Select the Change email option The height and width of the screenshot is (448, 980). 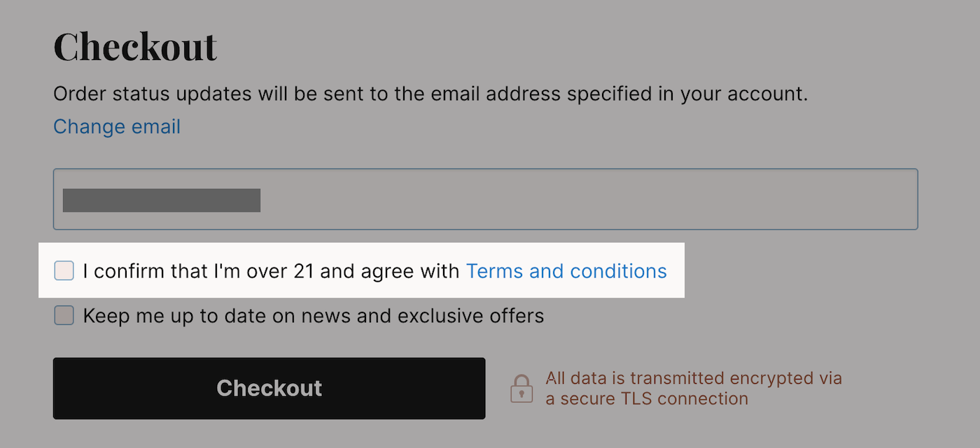tap(116, 127)
